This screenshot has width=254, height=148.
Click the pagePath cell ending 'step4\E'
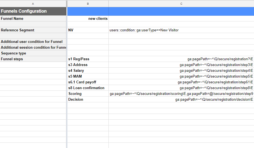pos(181,71)
